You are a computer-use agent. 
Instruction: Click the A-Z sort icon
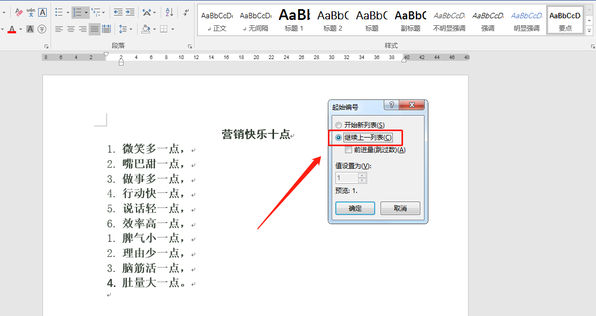click(x=169, y=12)
